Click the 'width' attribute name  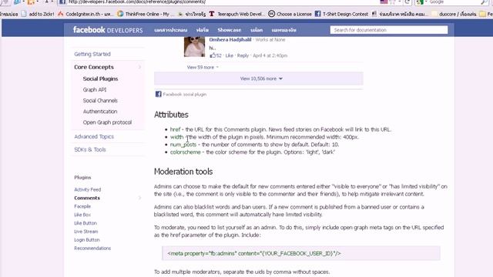click(x=176, y=137)
